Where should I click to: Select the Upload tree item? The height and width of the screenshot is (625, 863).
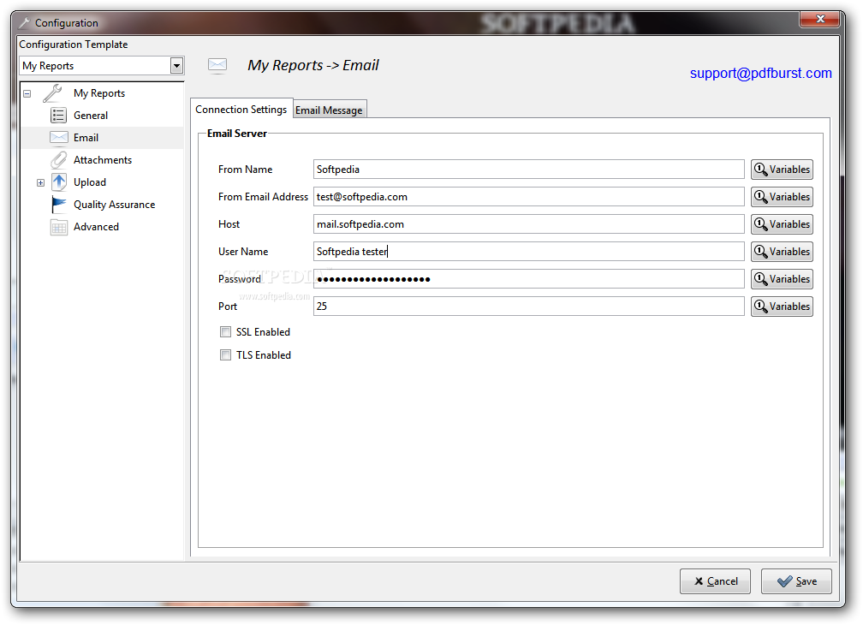[90, 182]
